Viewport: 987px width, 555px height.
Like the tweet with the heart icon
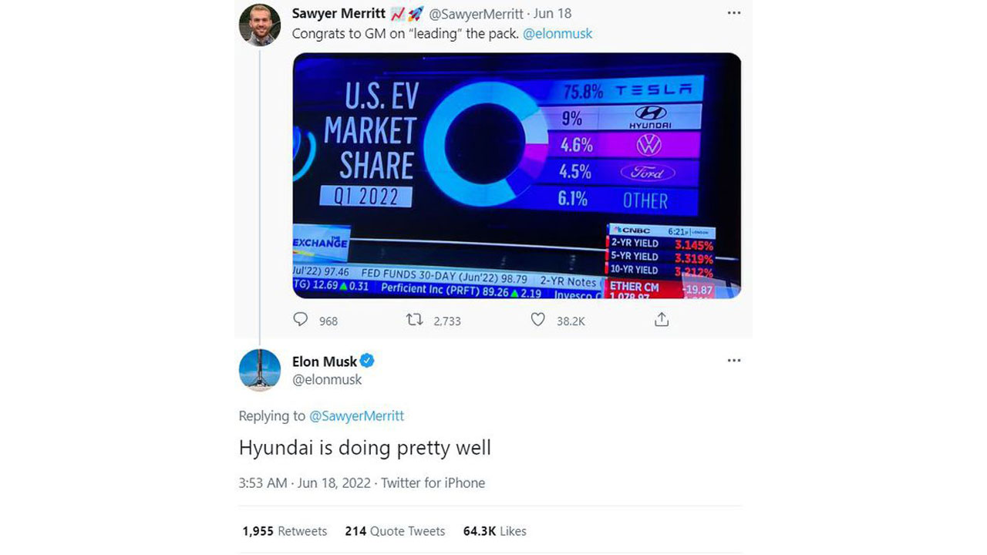coord(538,319)
